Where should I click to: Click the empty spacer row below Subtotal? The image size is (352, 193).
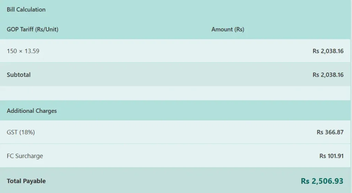pyautogui.click(x=175, y=93)
